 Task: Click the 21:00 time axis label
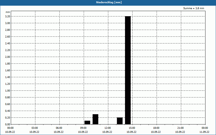[x=180, y=128]
